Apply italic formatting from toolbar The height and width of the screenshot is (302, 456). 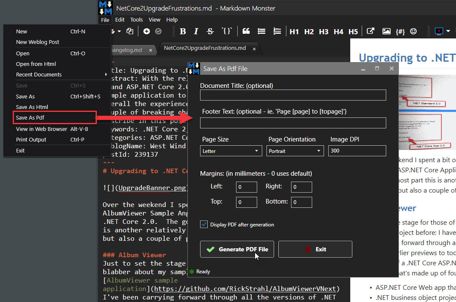point(196,31)
